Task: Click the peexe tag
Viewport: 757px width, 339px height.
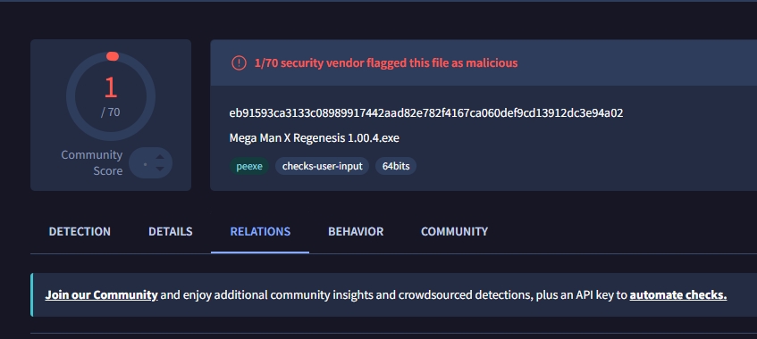Action: [x=249, y=166]
